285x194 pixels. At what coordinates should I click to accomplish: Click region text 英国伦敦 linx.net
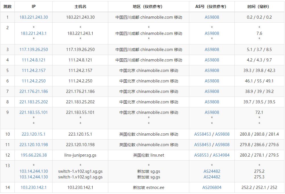pyautogui.click(x=149, y=155)
